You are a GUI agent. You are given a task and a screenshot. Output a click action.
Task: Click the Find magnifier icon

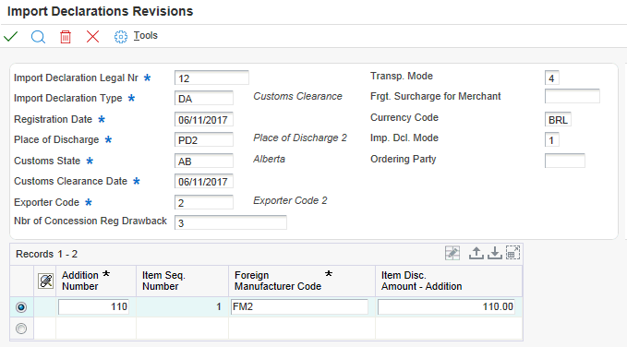tap(38, 37)
